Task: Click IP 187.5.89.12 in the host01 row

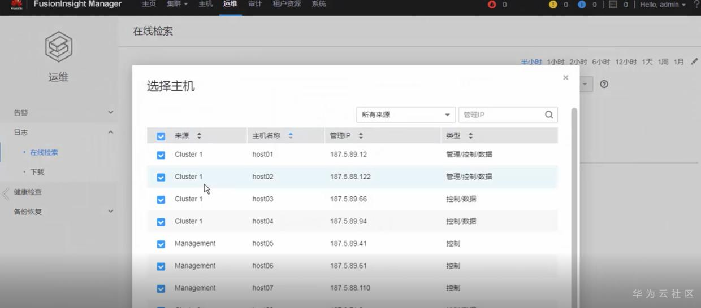Action: click(x=348, y=155)
